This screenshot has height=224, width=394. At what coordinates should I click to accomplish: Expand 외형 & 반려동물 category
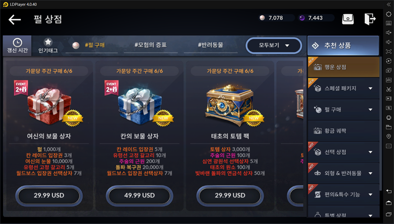click(343, 173)
